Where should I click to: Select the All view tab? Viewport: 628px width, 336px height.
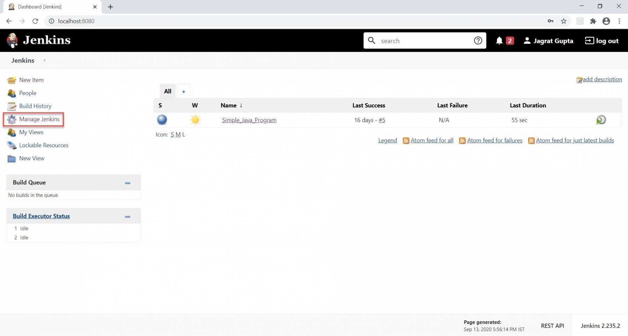(x=167, y=91)
